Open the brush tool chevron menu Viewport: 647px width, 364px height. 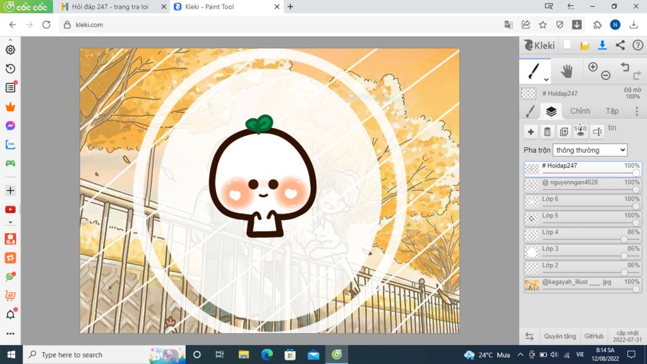(x=546, y=79)
